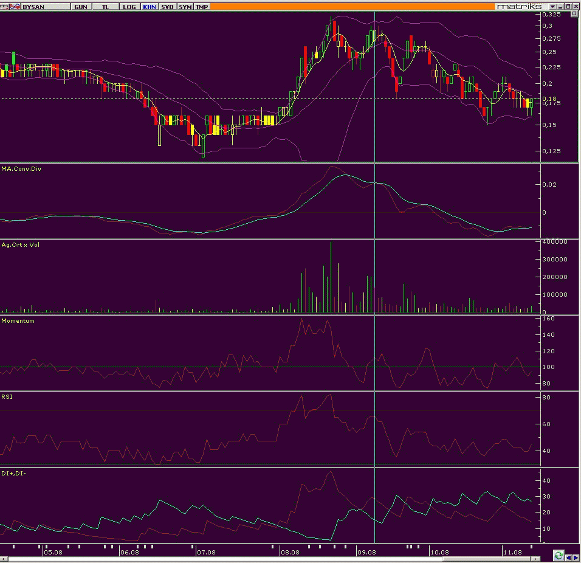Image resolution: width=581 pixels, height=563 pixels.
Task: Click the blue right arrow navigation icon
Action: 576,558
